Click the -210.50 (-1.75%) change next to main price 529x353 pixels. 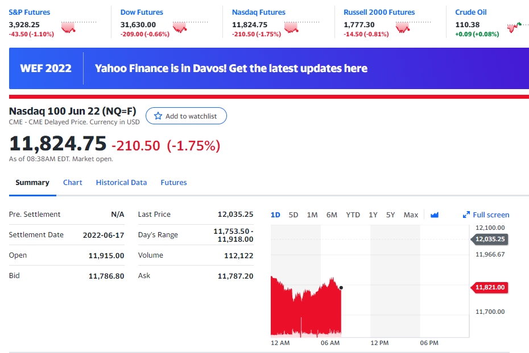coord(166,146)
